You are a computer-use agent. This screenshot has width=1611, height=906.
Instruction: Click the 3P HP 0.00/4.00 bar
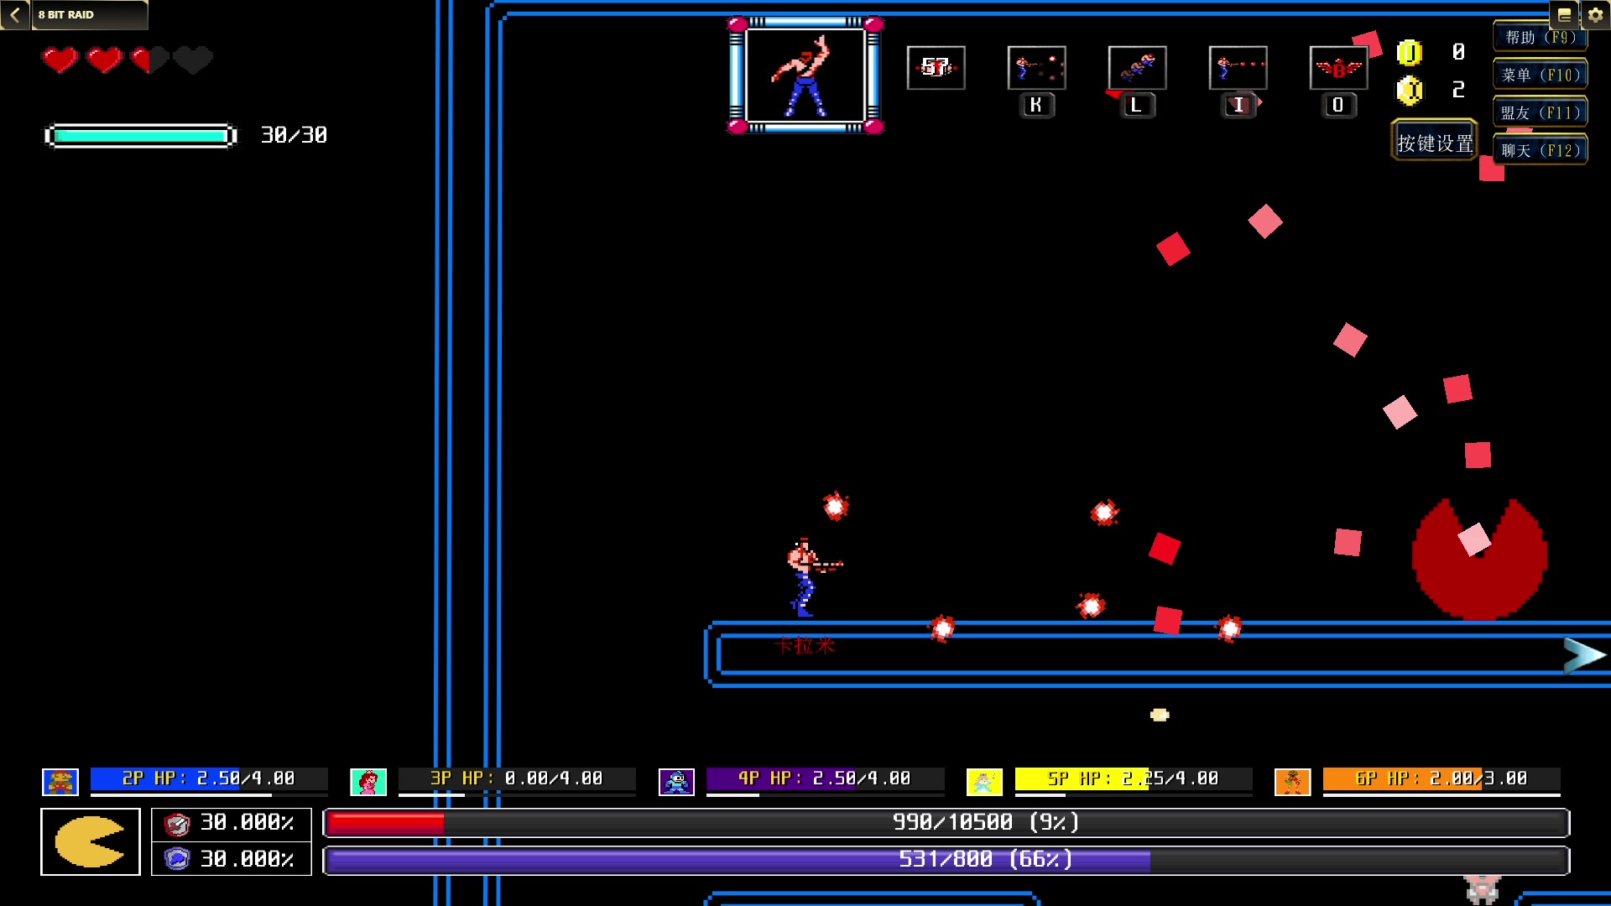coord(517,779)
